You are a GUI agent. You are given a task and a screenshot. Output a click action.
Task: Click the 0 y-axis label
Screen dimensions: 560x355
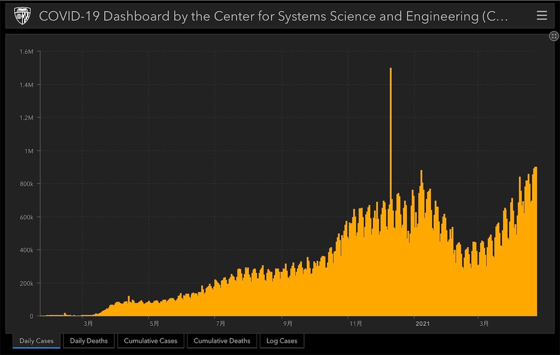(31, 316)
